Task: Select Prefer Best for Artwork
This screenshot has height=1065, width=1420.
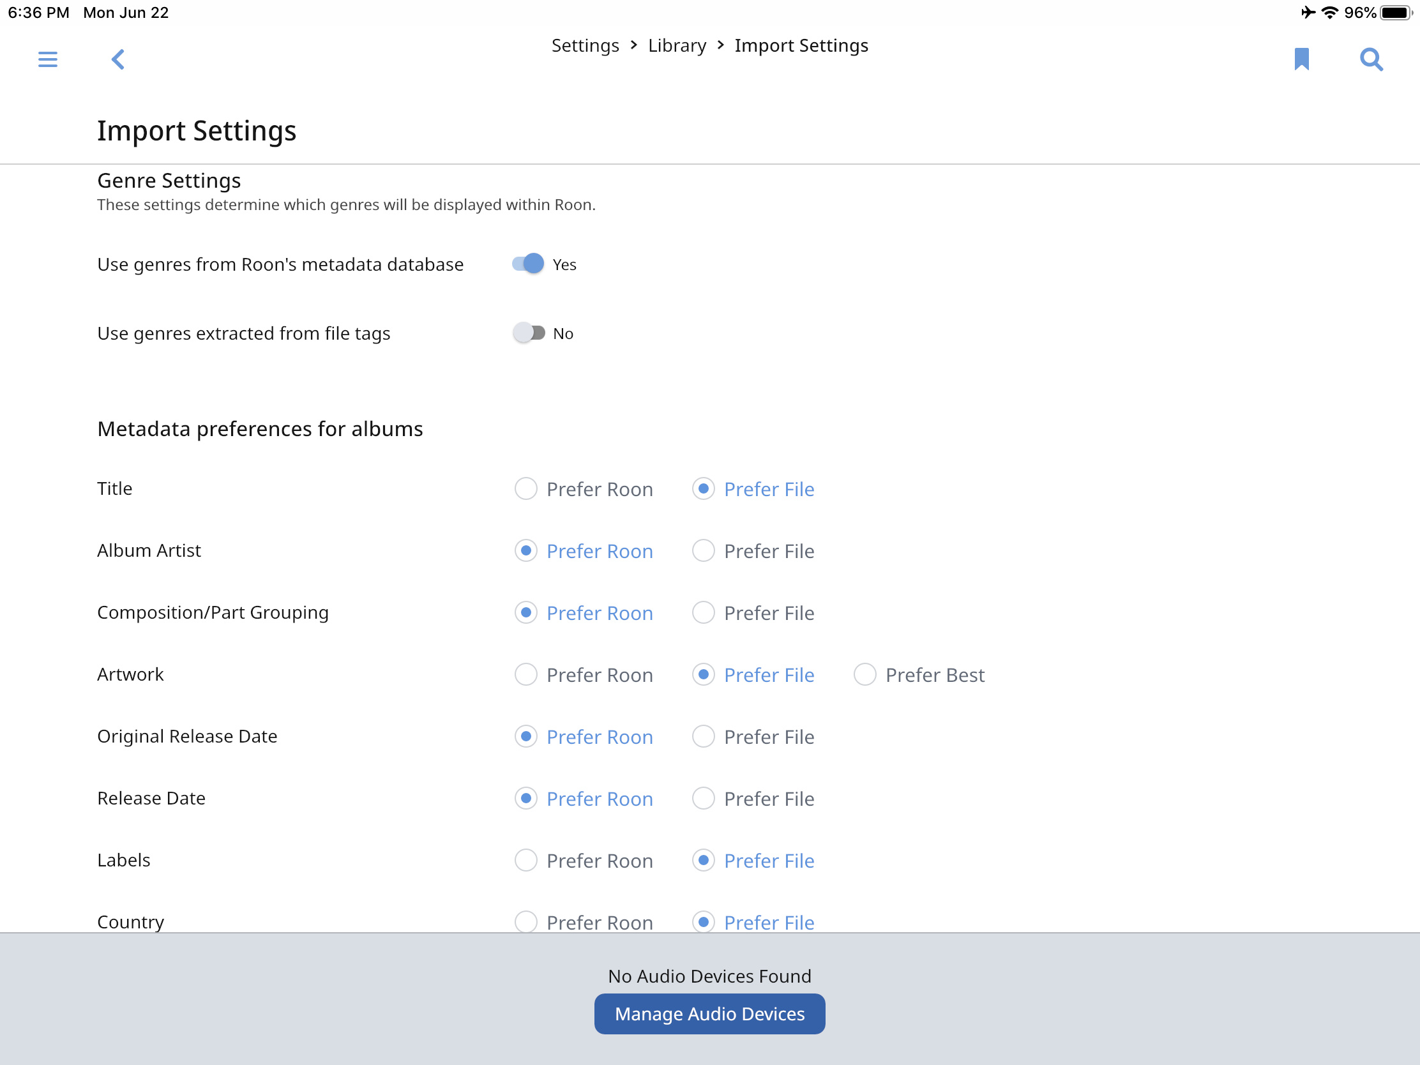Action: [x=919, y=675]
